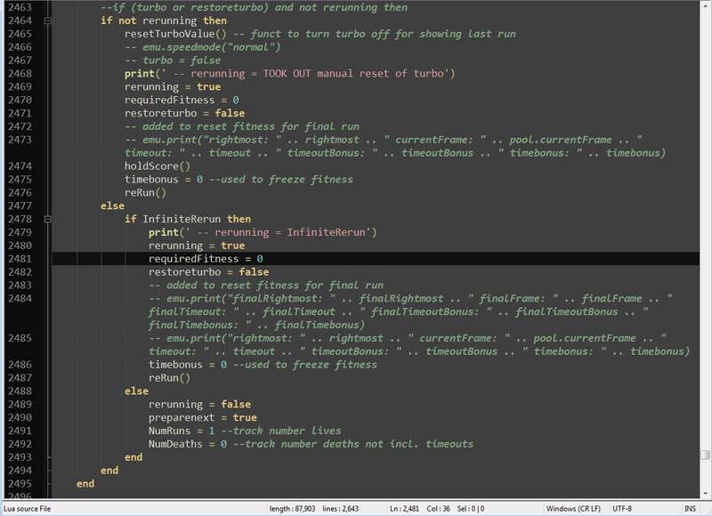The width and height of the screenshot is (712, 516).
Task: Place cursor on 'preparenext = true' line
Action: [x=202, y=417]
